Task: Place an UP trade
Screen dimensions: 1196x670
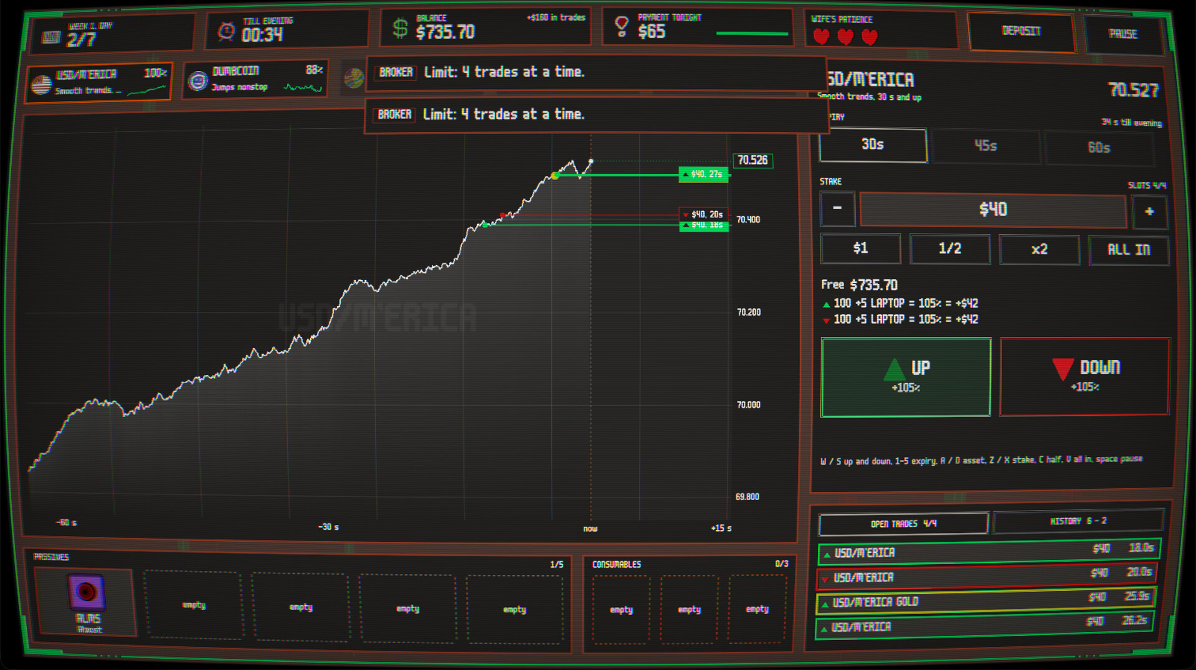Action: tap(906, 377)
